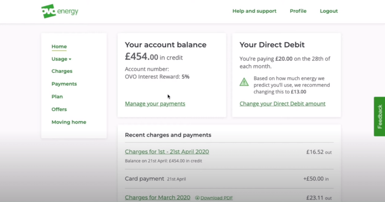
Task: Click Logout in the header
Action: click(x=329, y=11)
